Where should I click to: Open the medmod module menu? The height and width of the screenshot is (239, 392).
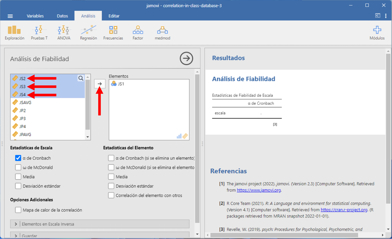(x=163, y=33)
